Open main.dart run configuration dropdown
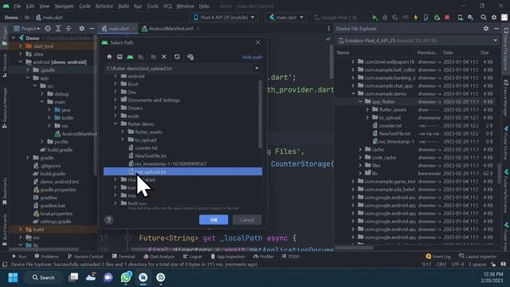 pos(286,18)
